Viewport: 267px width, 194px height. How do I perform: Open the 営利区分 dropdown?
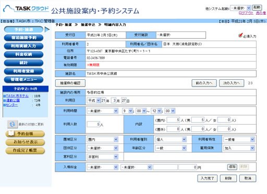pos(102,157)
